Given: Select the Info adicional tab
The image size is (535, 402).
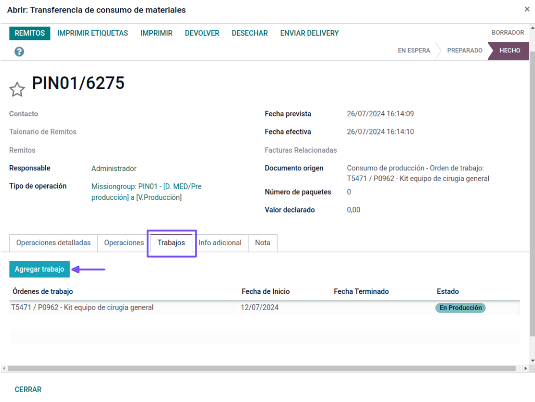Looking at the screenshot, I should [x=220, y=243].
